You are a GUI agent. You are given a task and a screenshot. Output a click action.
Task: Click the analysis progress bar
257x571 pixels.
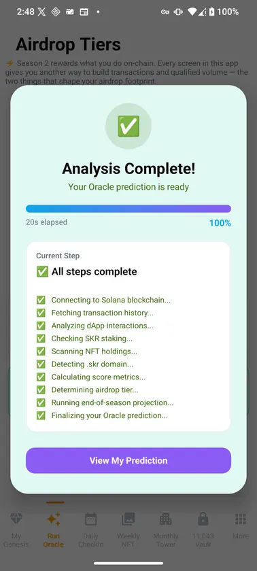[x=128, y=209]
